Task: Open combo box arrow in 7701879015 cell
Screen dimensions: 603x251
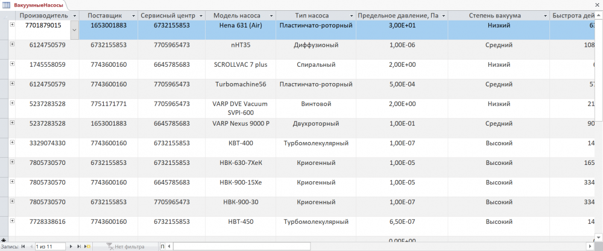Action: click(x=75, y=30)
